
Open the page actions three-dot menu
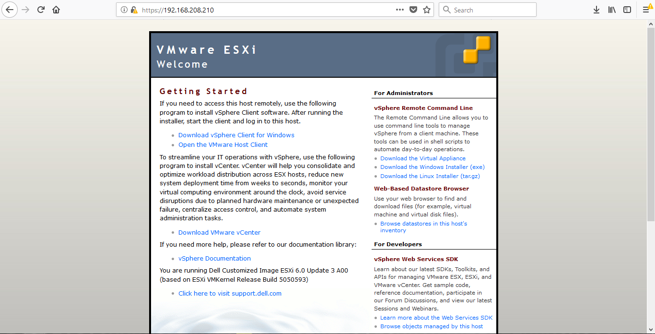pos(399,10)
